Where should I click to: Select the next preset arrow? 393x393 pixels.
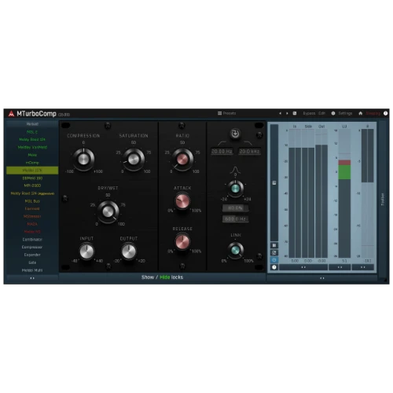coord(287,113)
